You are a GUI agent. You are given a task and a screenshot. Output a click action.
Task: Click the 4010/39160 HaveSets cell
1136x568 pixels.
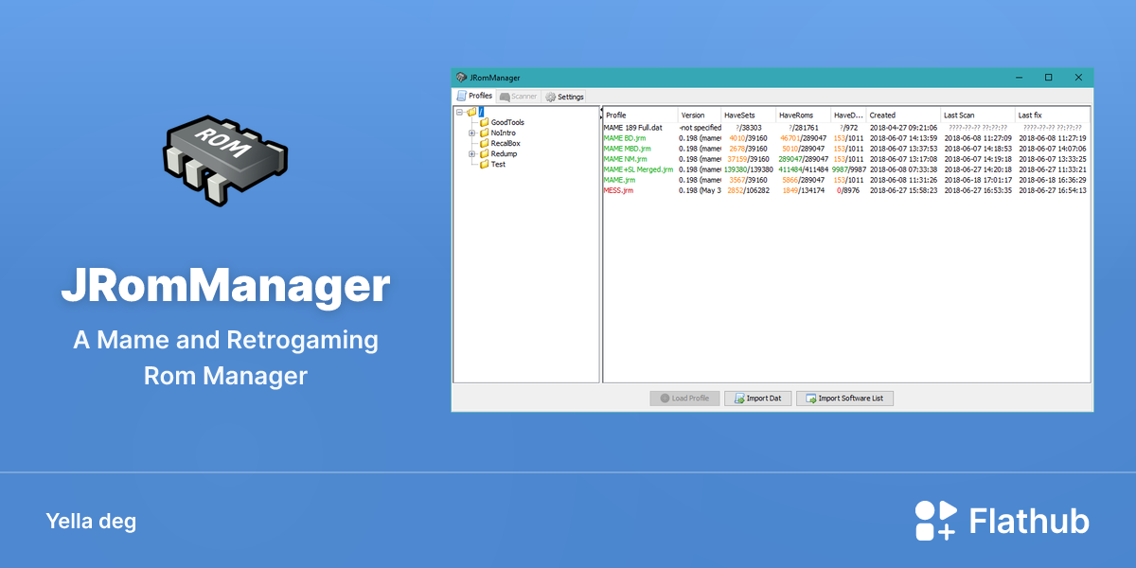tap(749, 138)
